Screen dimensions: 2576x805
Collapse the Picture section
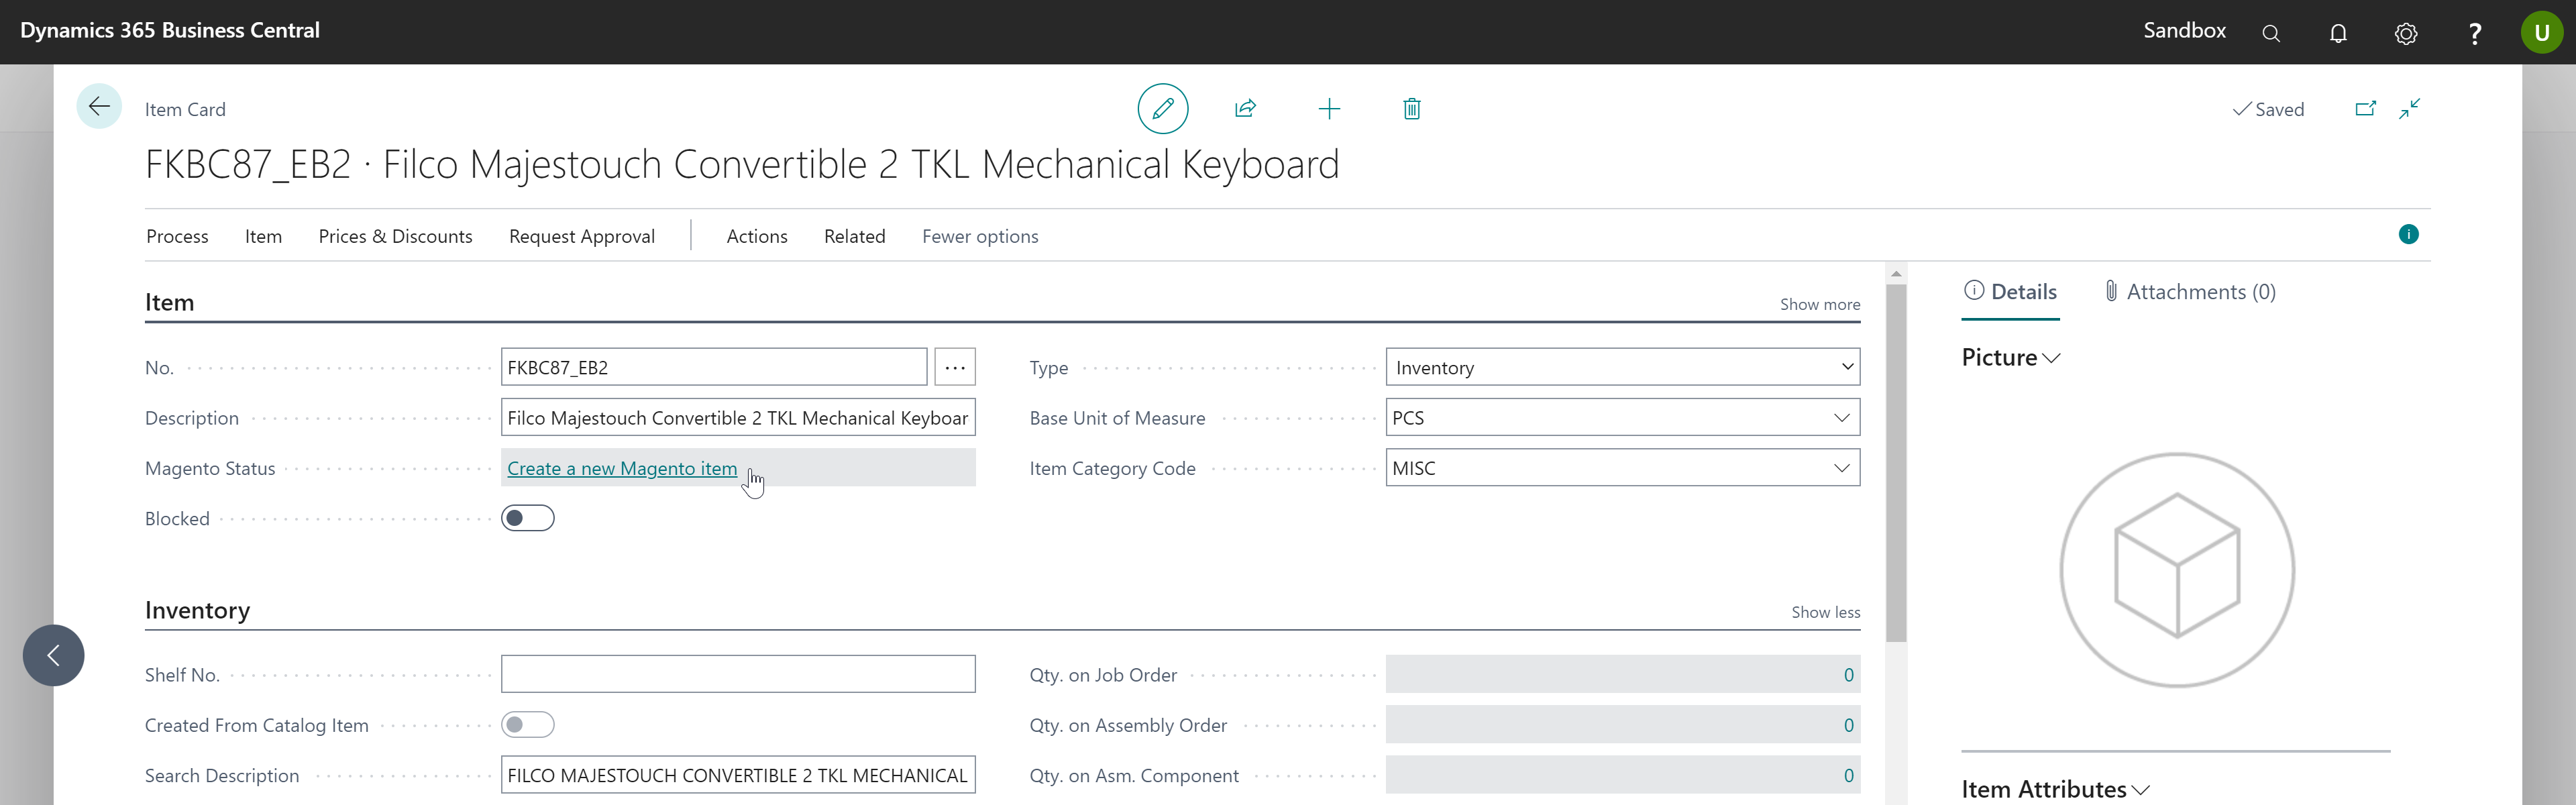(2010, 357)
